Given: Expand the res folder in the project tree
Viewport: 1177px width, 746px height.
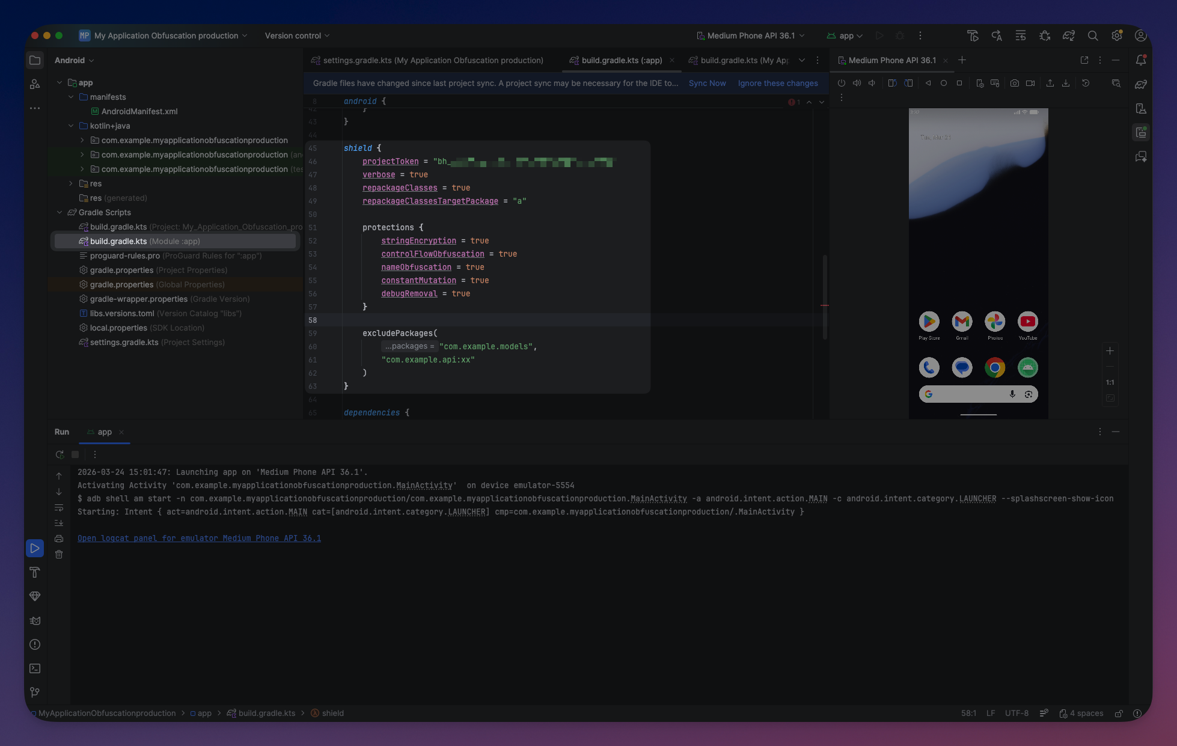Looking at the screenshot, I should (x=71, y=183).
